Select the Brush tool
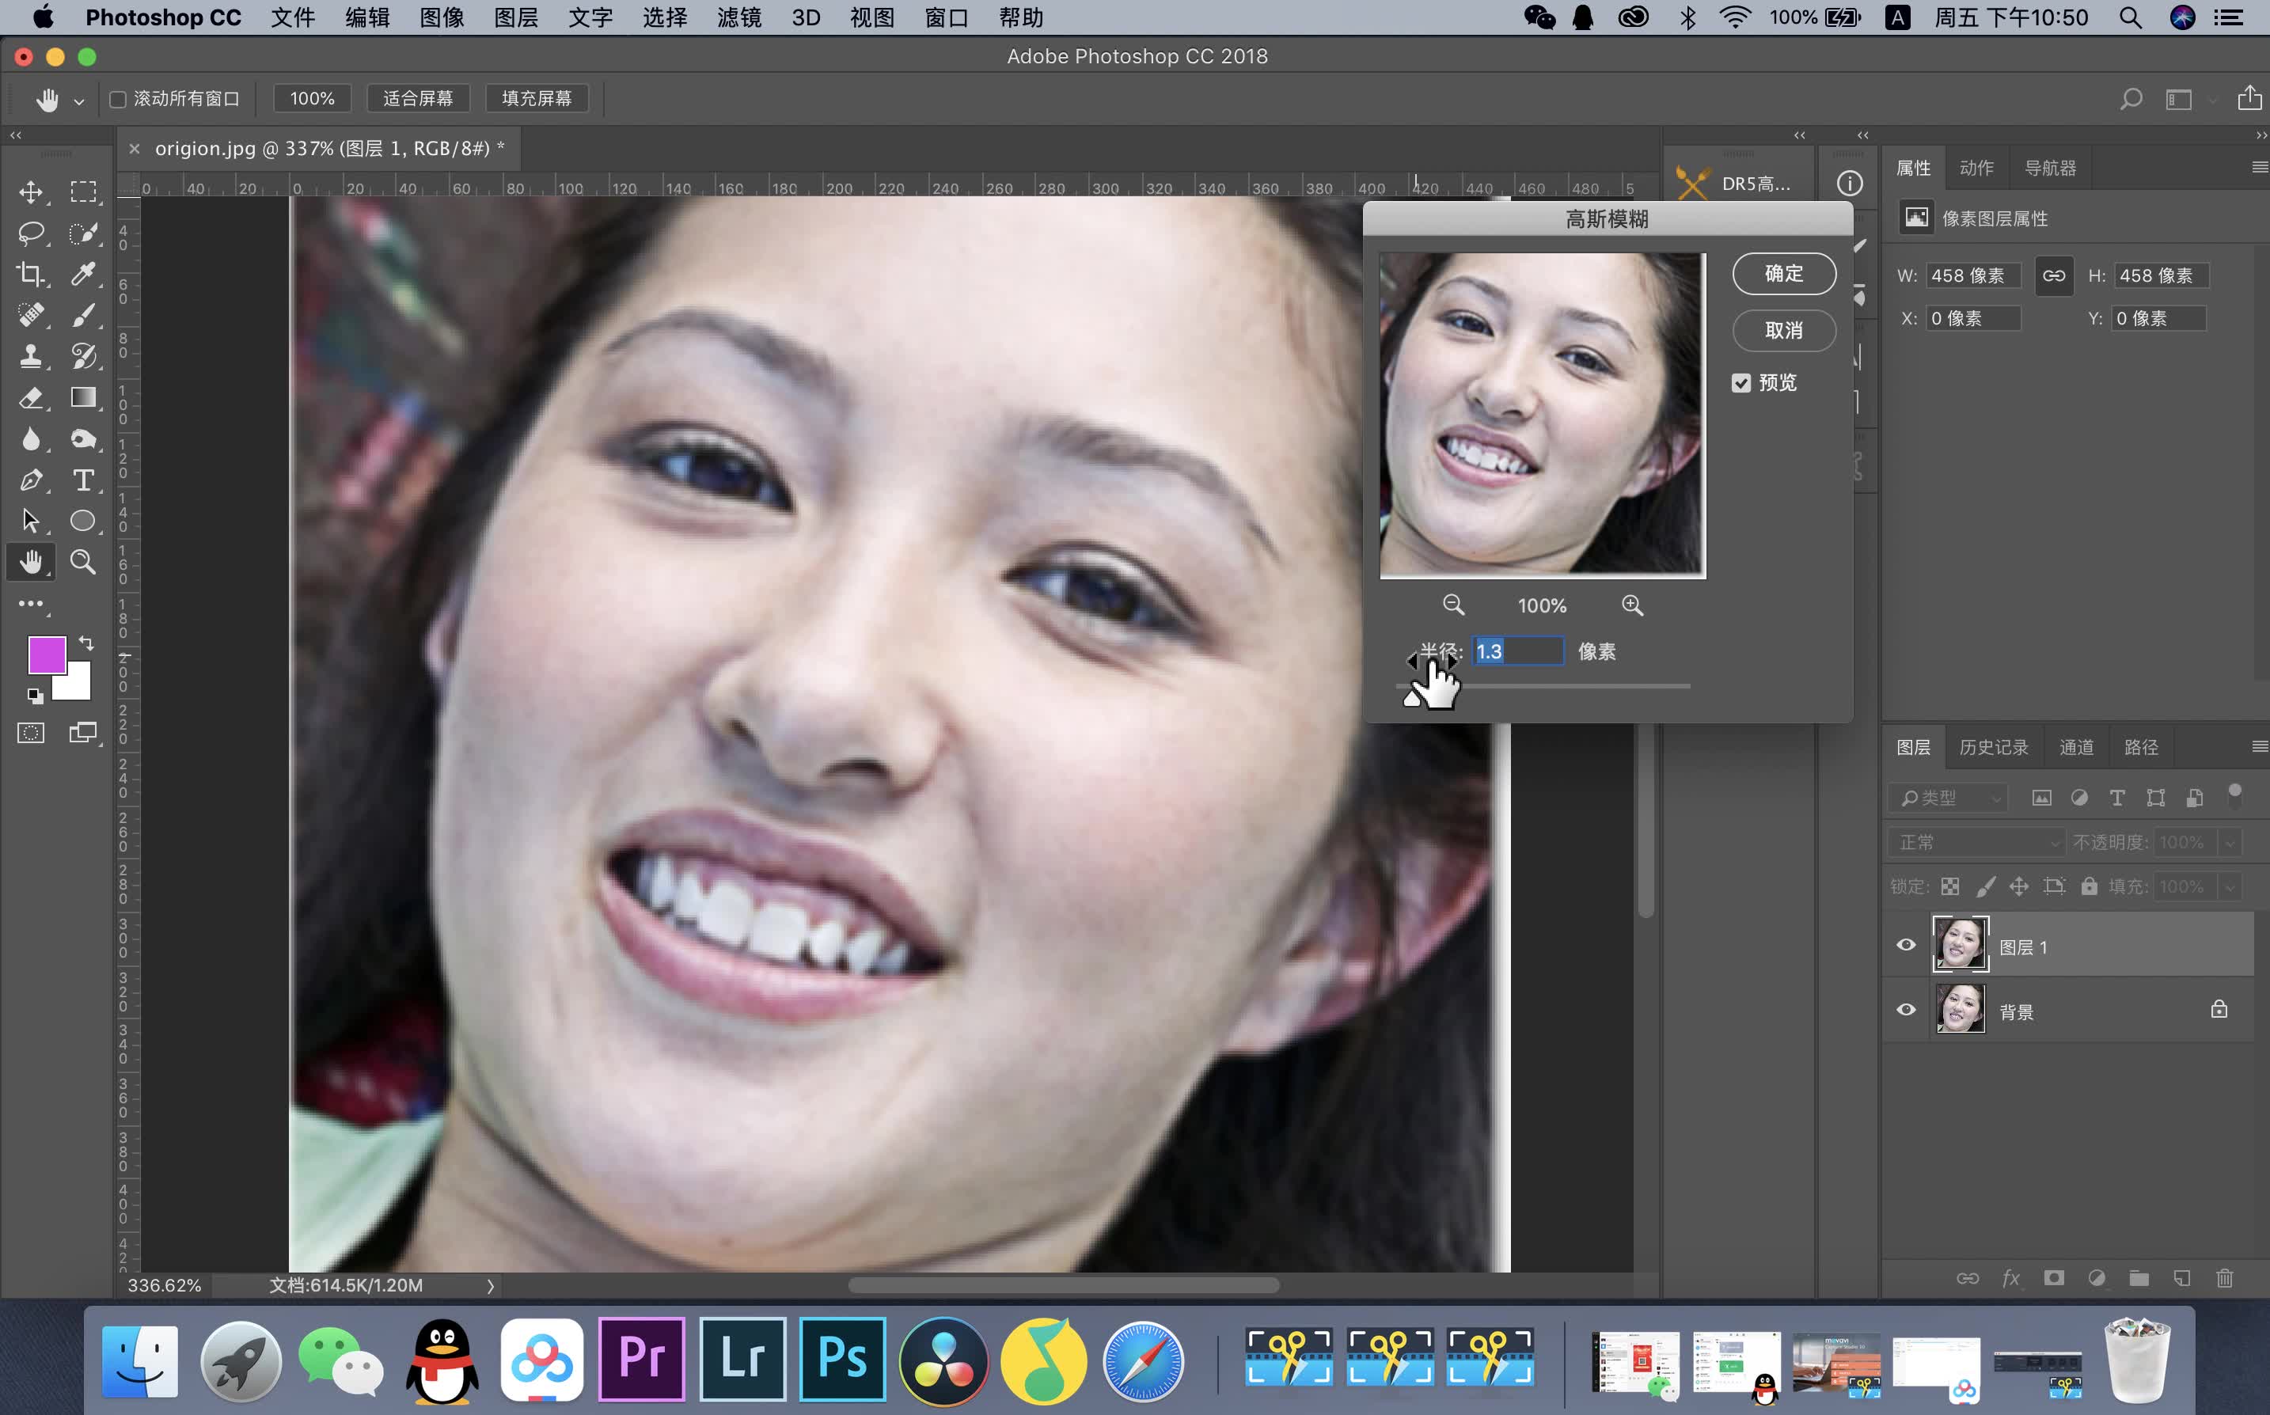 click(83, 316)
